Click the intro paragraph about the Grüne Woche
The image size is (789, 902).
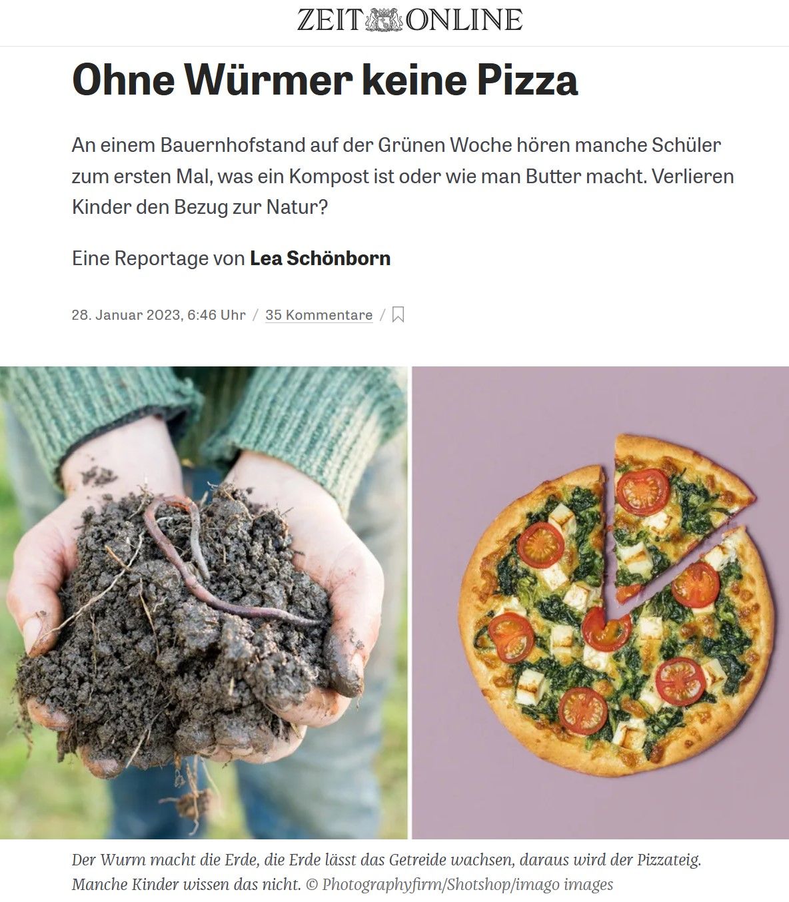coord(402,176)
